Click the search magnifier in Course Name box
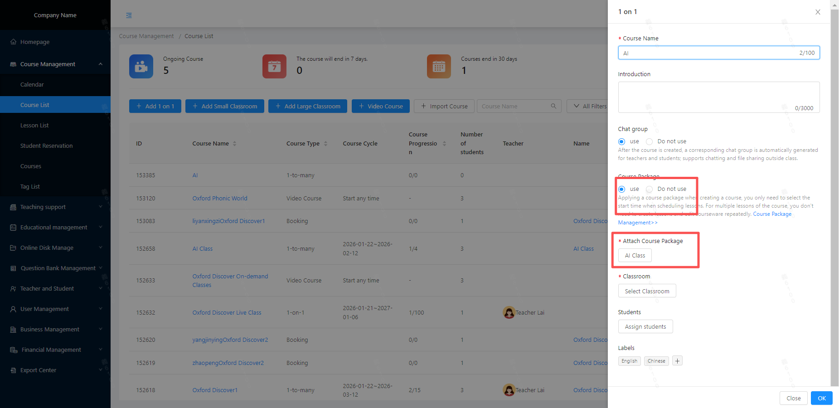The height and width of the screenshot is (408, 839). (553, 106)
